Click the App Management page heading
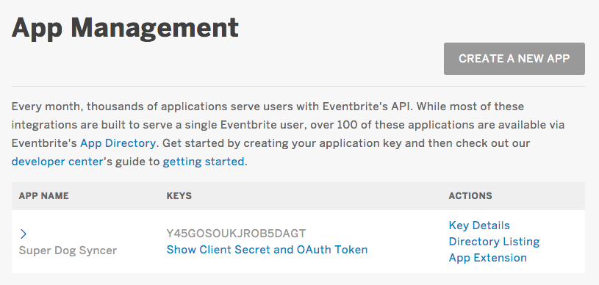 click(x=125, y=27)
